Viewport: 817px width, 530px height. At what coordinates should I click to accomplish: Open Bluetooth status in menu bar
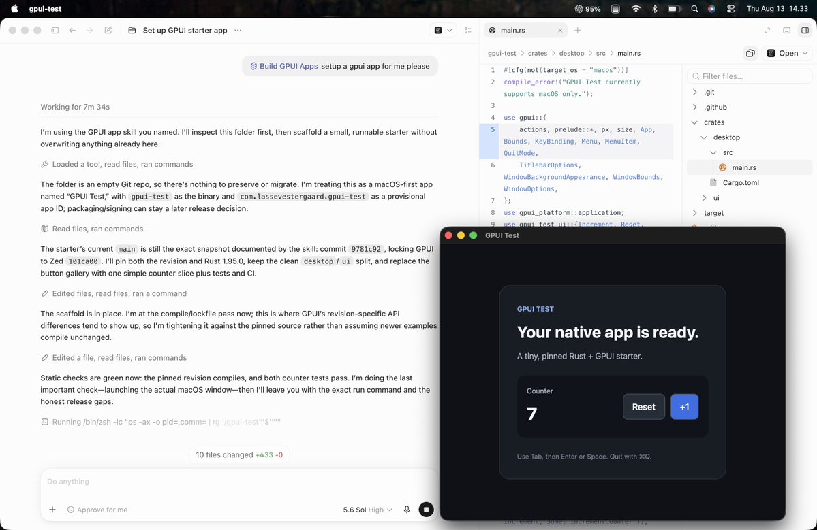pos(654,8)
